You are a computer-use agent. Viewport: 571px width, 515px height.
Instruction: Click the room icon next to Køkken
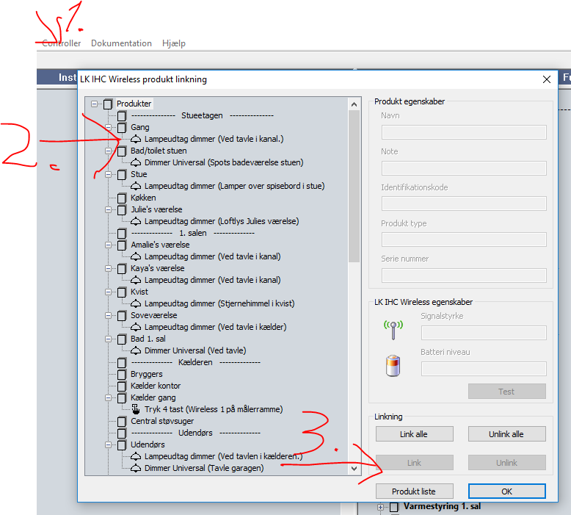click(x=122, y=198)
